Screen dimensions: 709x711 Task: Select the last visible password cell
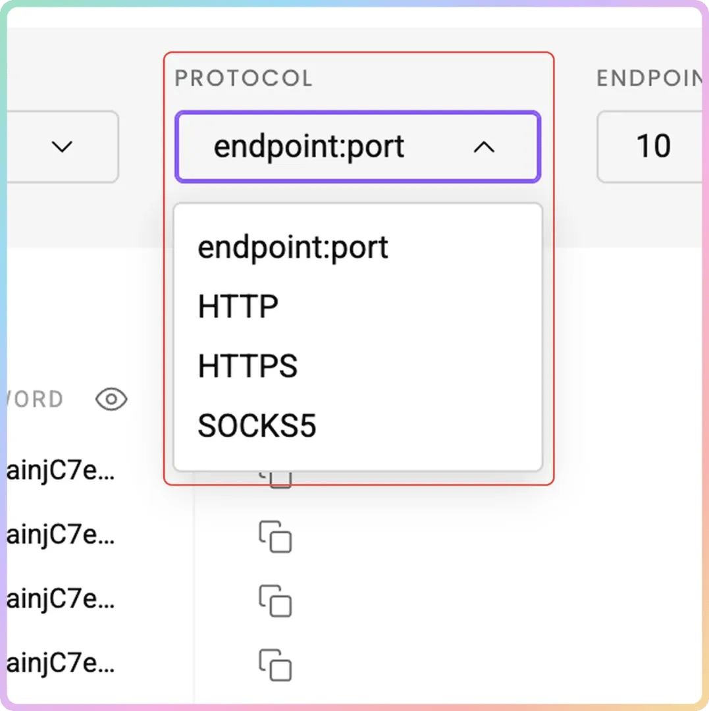point(61,664)
